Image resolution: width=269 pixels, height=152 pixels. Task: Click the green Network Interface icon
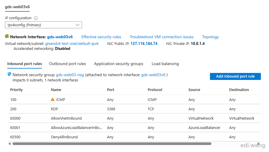[7, 36]
